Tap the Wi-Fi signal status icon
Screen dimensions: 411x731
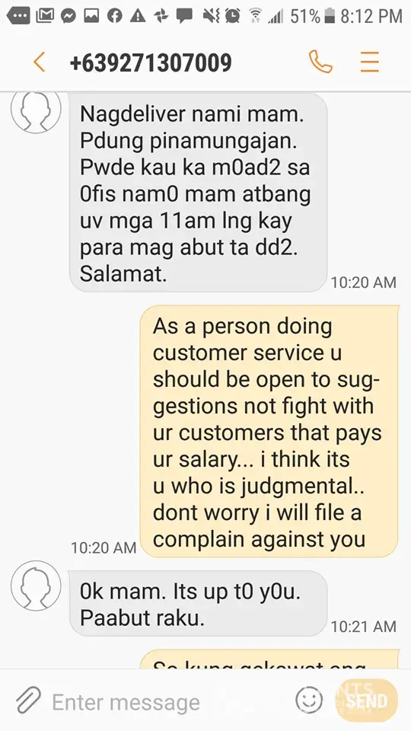pyautogui.click(x=256, y=16)
